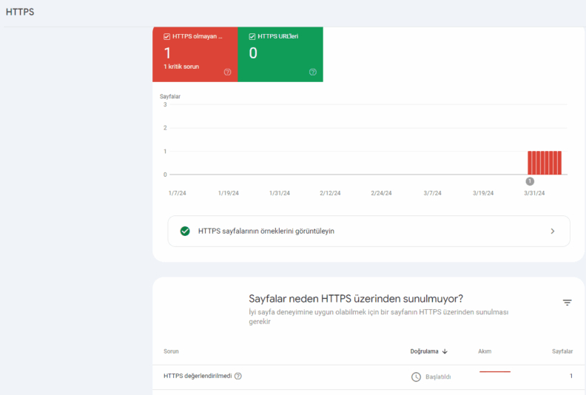Click help icon in red HTTPS olmayan card
Screen dimensions: 586x395
(227, 72)
